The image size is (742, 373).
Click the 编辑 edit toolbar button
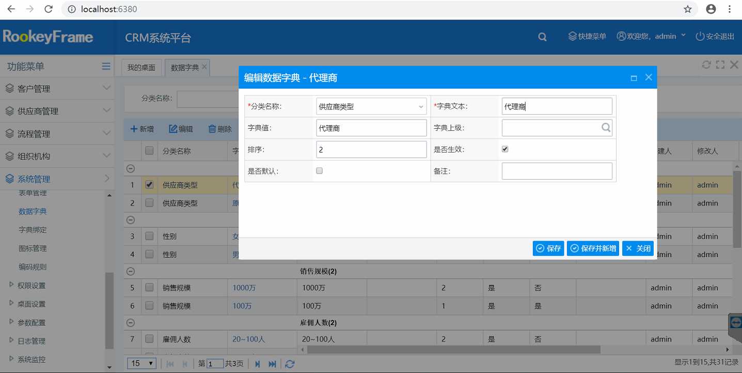(181, 129)
